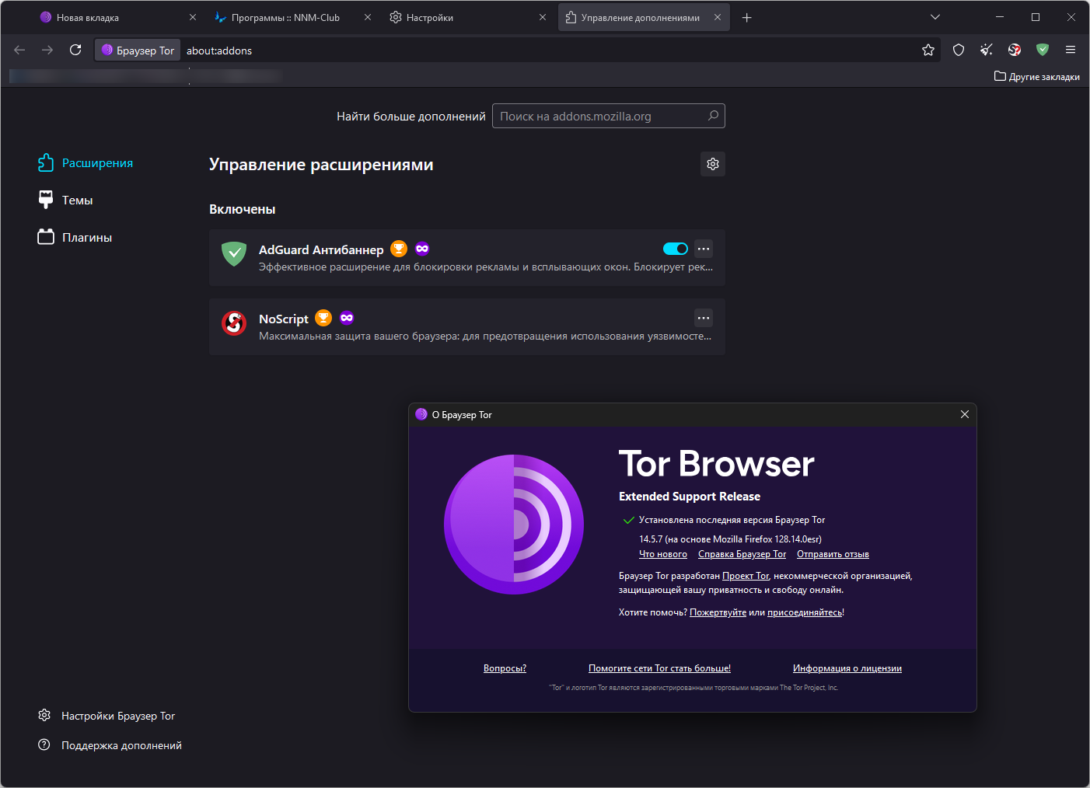Open a new tab with plus button

click(746, 17)
